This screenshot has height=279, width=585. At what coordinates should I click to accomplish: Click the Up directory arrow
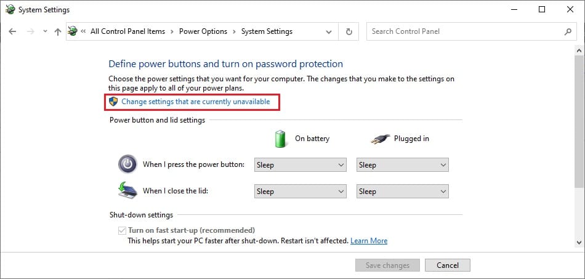click(57, 31)
